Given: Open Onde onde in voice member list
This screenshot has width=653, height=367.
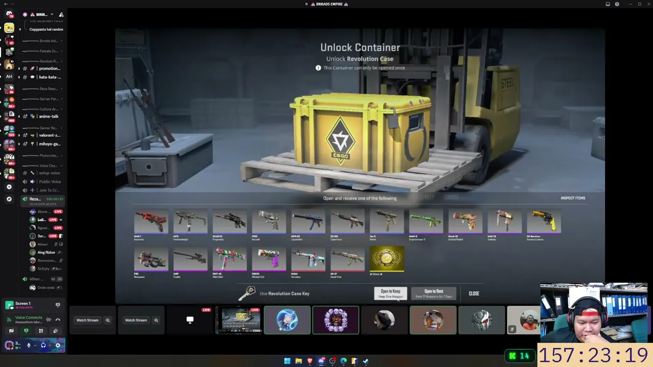Looking at the screenshot, I should 45,287.
